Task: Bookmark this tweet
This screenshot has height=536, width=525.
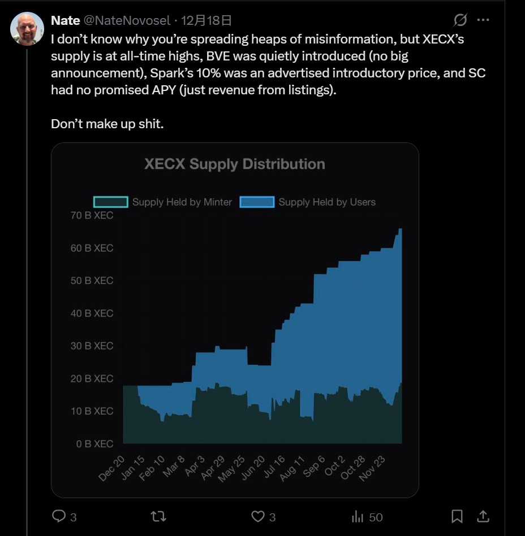Action: [457, 516]
